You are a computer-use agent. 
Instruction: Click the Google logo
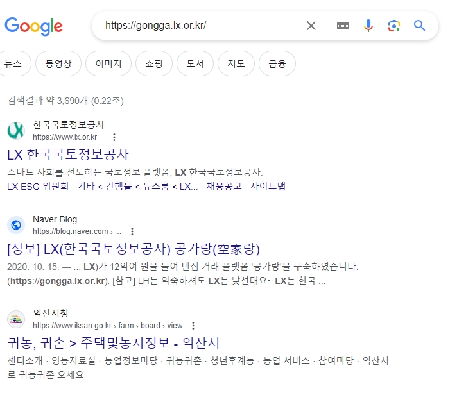(33, 26)
